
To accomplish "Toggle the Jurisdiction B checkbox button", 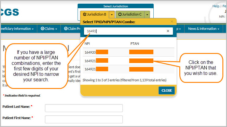I will tap(94, 14).
